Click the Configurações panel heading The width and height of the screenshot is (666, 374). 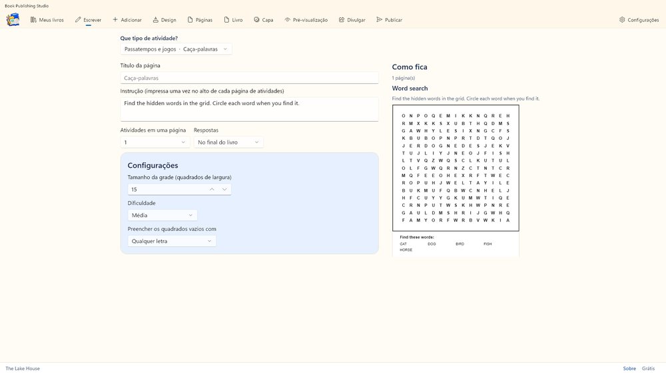point(153,166)
